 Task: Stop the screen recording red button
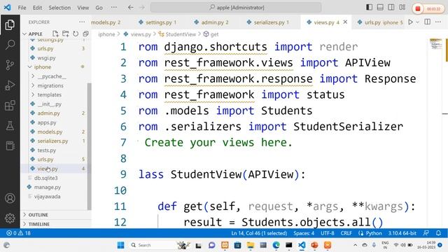pyautogui.click(x=418, y=9)
